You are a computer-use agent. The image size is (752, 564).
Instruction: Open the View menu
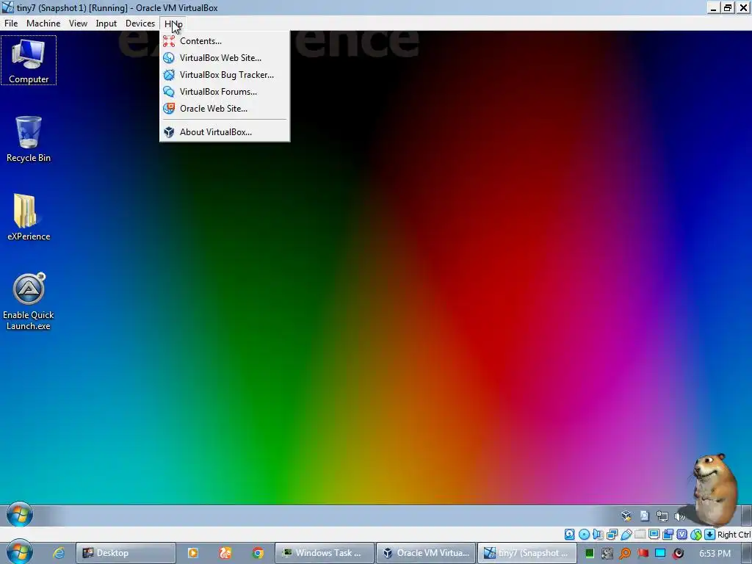(78, 23)
